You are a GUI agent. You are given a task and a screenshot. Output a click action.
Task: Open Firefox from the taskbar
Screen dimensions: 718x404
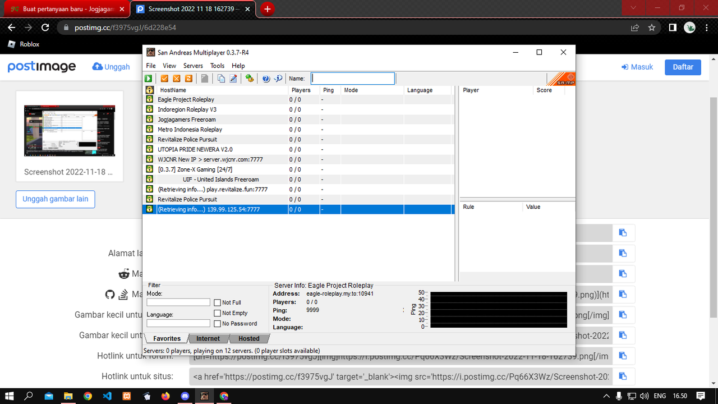pyautogui.click(x=165, y=396)
